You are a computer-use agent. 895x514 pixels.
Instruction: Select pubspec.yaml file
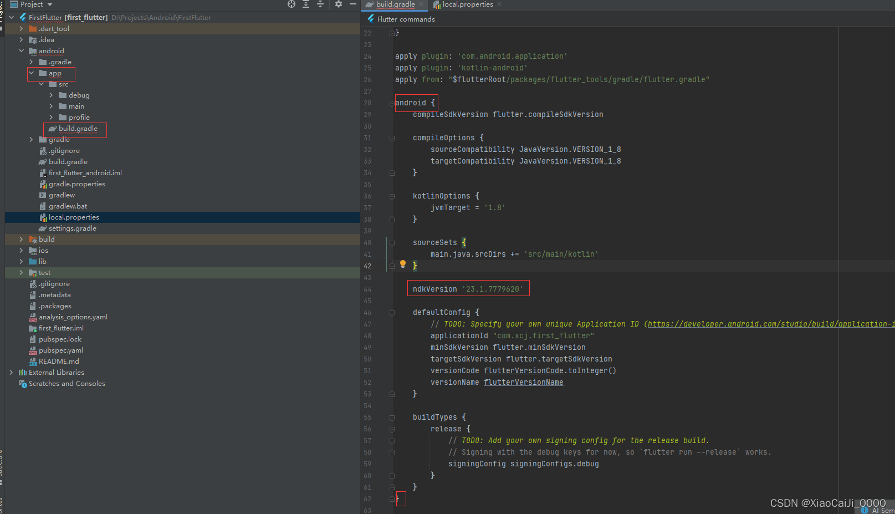coord(61,350)
